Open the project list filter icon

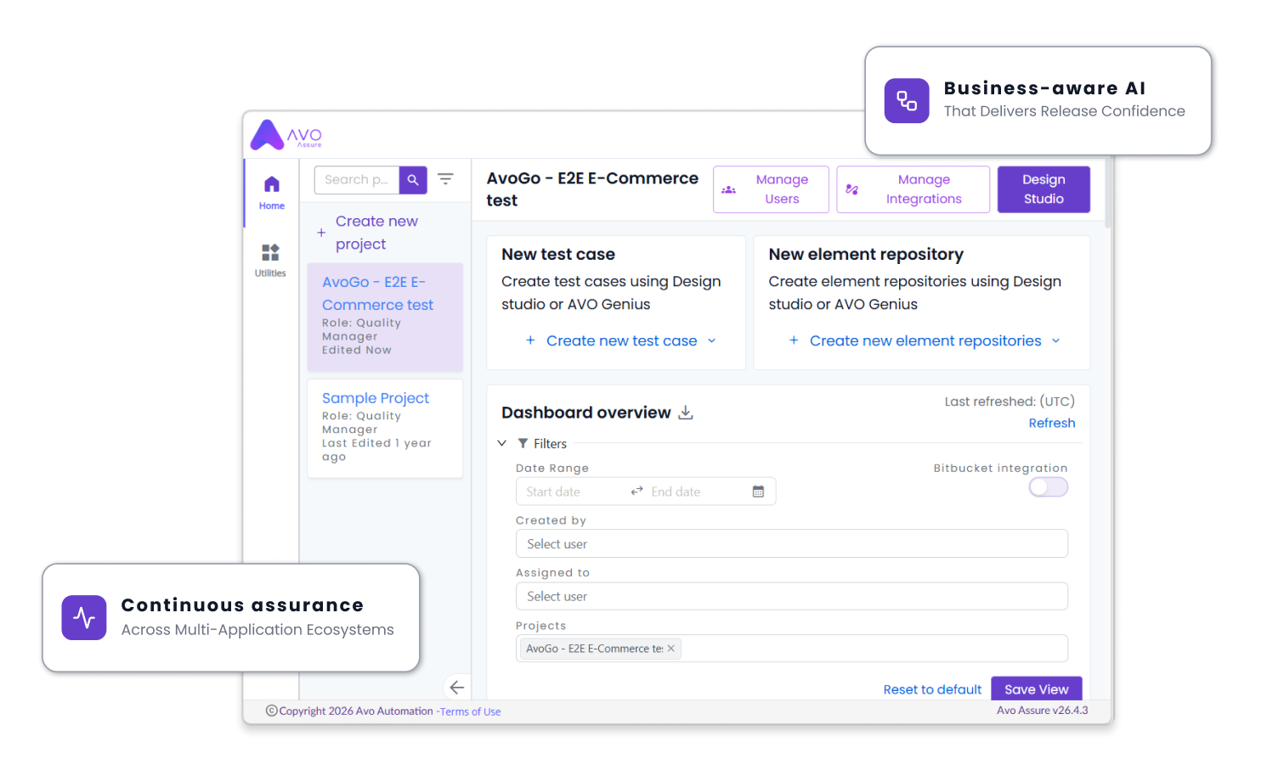(x=445, y=179)
